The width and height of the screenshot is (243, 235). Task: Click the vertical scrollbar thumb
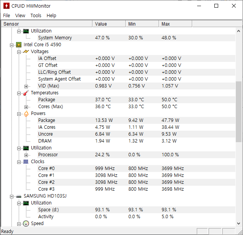[x=238, y=112]
